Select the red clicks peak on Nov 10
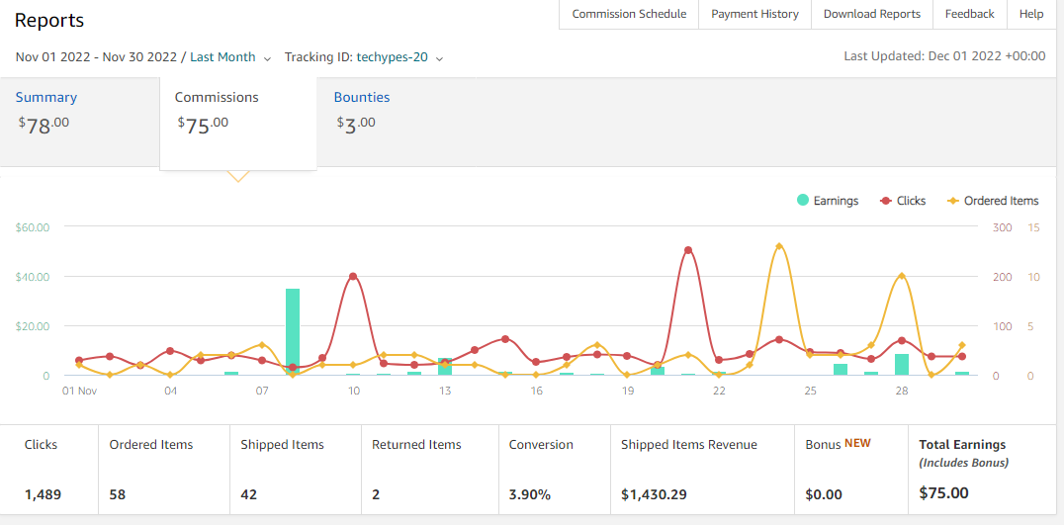The width and height of the screenshot is (1064, 525). [353, 276]
